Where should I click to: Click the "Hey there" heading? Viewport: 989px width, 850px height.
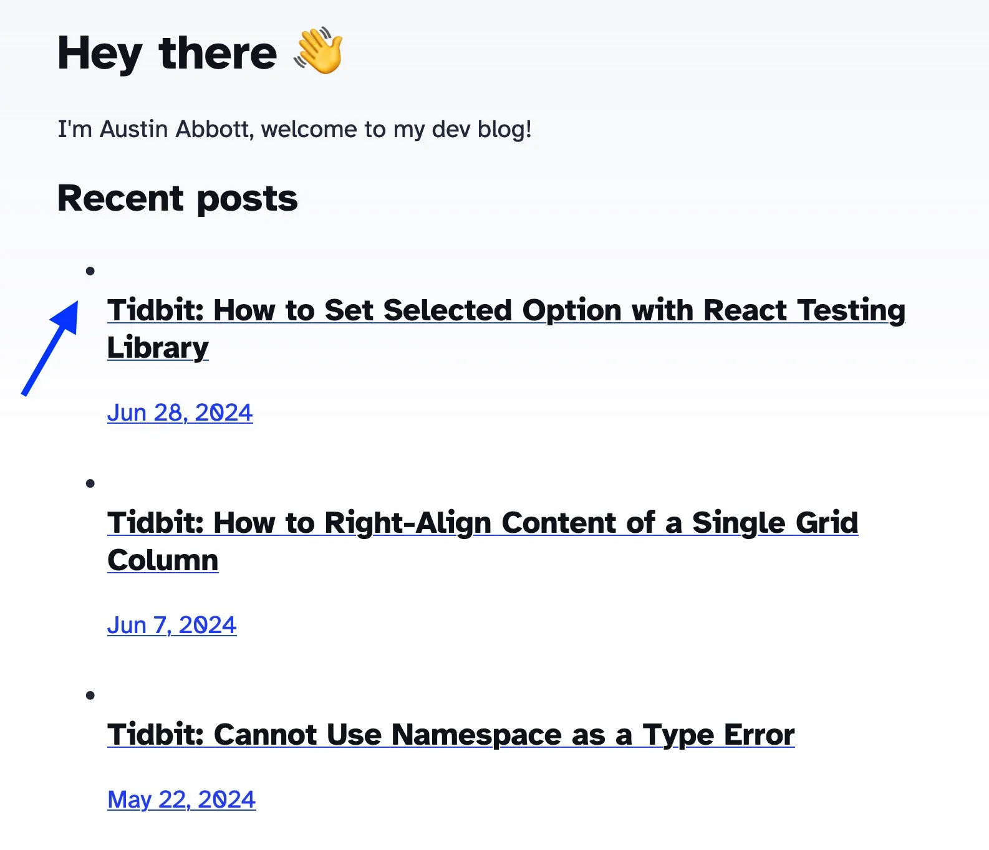tap(167, 53)
